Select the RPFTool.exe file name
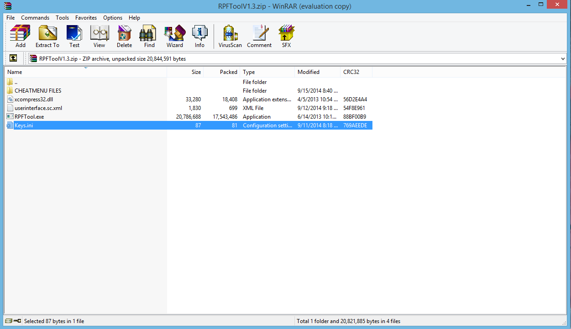Screen dimensions: 571x329 29,116
